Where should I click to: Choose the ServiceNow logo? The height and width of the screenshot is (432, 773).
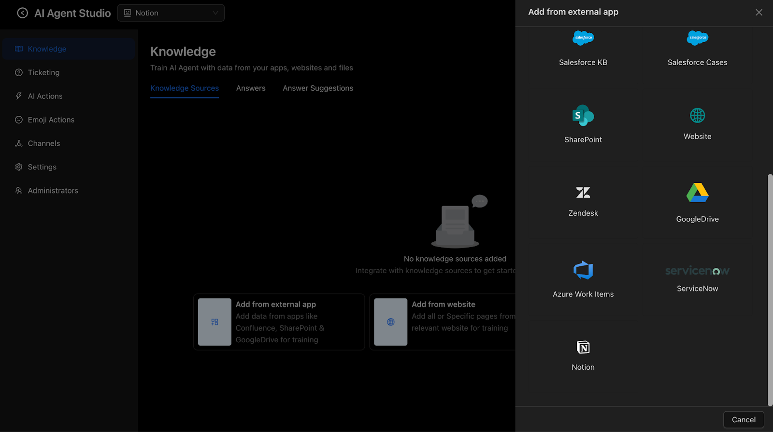(x=698, y=271)
